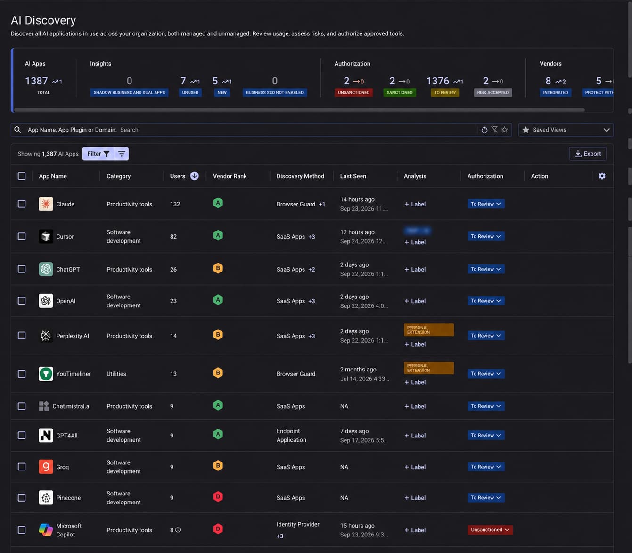The width and height of the screenshot is (632, 553).
Task: Click the Personal Extension tag on YouTimeliner
Action: point(429,368)
